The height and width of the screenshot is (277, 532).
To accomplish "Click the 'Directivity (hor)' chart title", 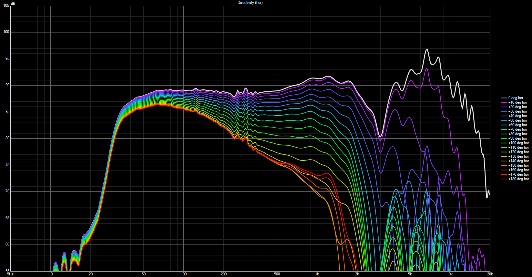I will click(x=250, y=3).
